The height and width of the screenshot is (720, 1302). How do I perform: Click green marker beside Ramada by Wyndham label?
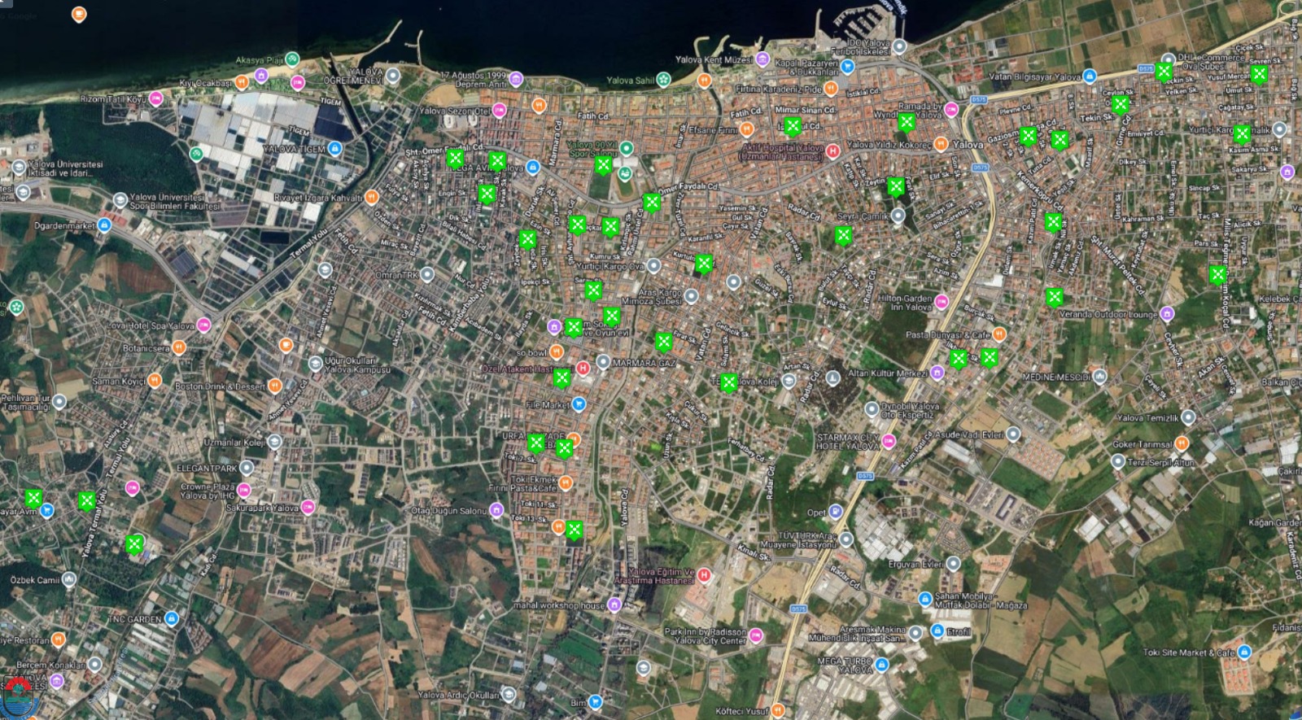click(906, 123)
